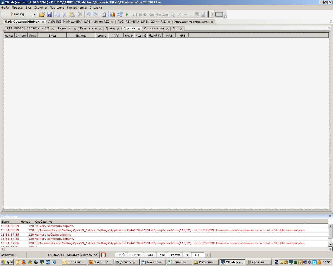Open the Справка menu
This screenshot has height=266, width=333.
96,8
